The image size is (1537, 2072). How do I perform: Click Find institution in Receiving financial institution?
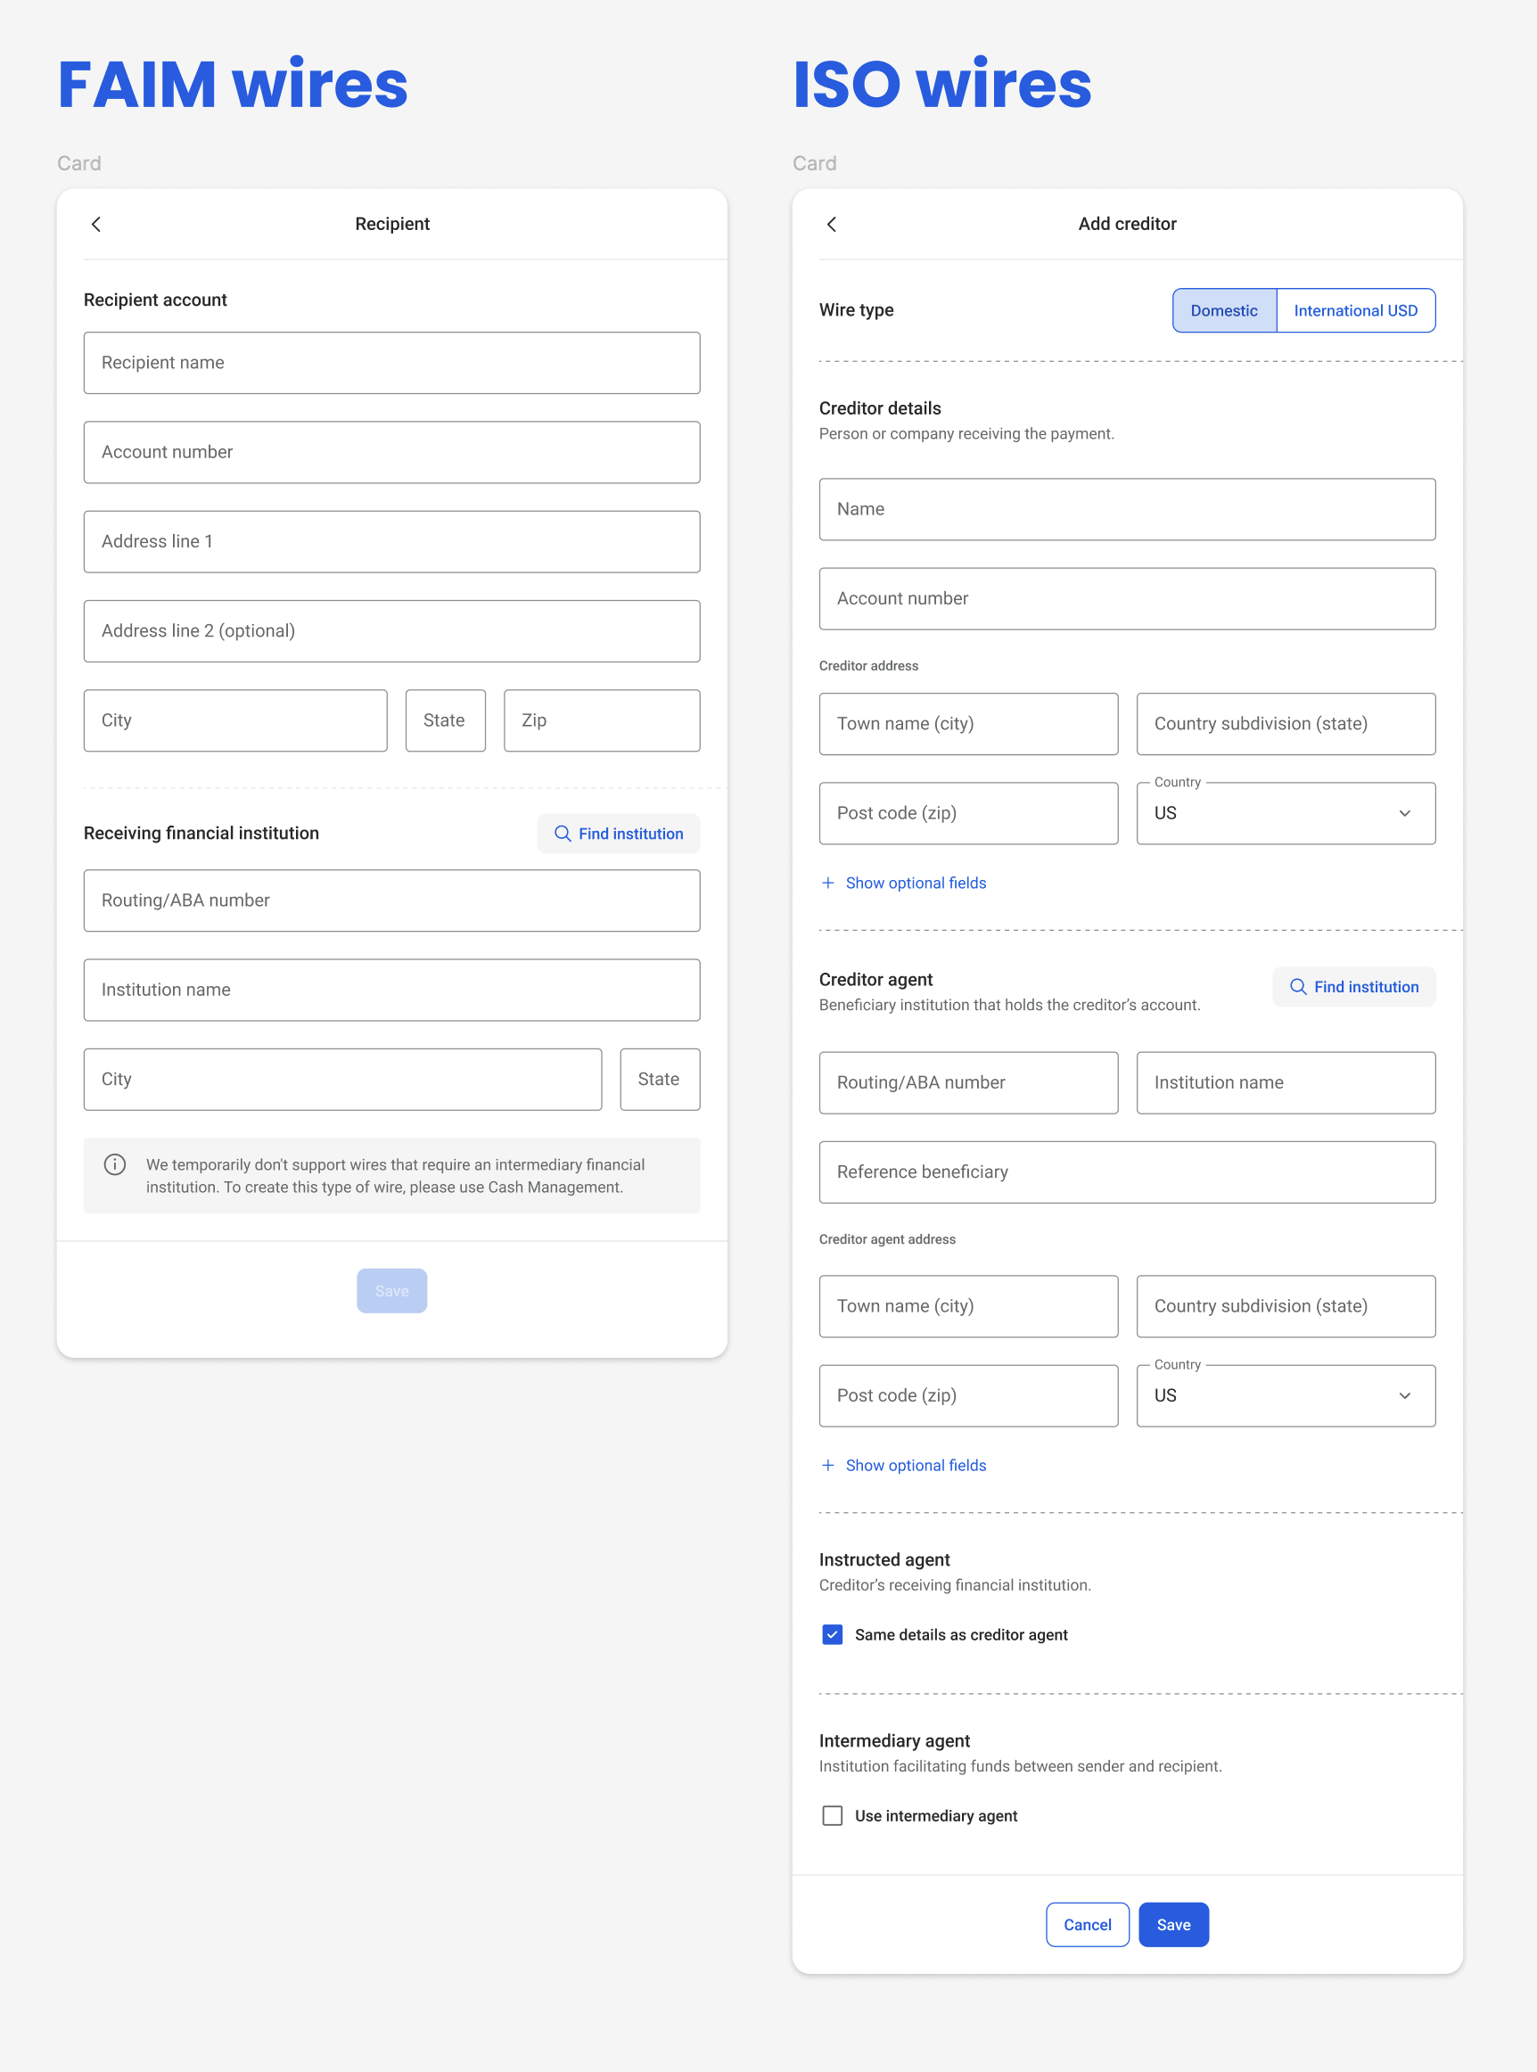(x=618, y=833)
